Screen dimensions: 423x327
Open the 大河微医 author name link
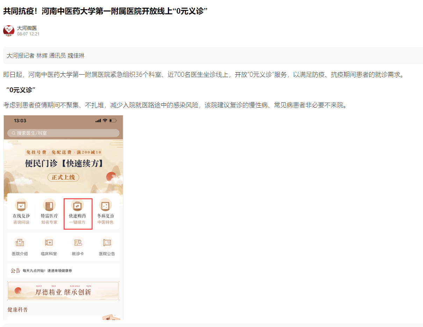[x=27, y=28]
